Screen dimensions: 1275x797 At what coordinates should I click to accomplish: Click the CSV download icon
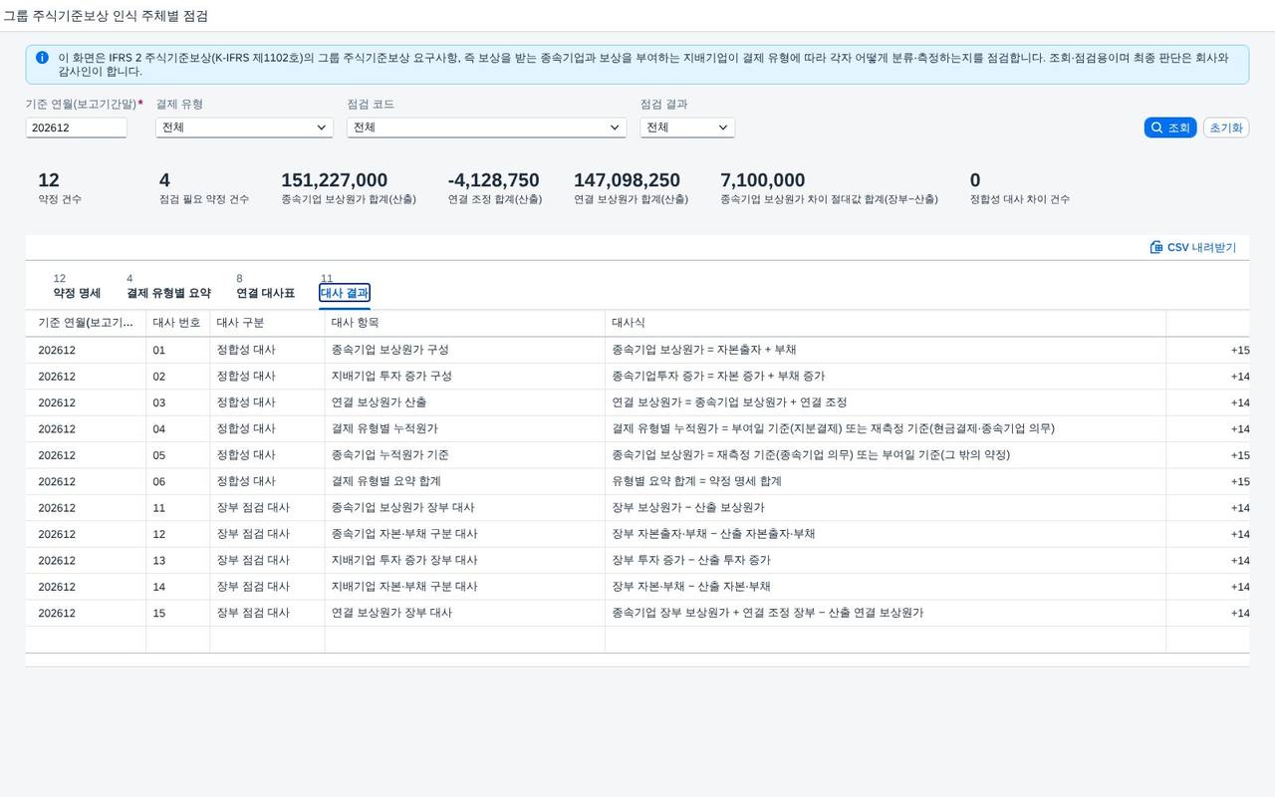[x=1156, y=247]
